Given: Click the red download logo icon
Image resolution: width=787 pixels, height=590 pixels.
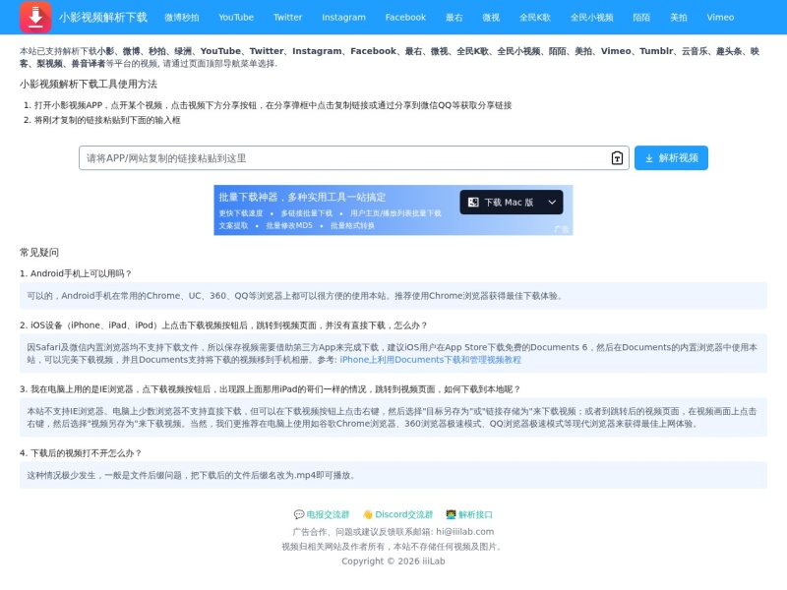Looking at the screenshot, I should point(35,17).
